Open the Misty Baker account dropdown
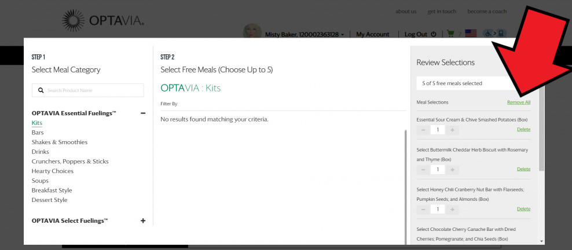 pos(305,34)
